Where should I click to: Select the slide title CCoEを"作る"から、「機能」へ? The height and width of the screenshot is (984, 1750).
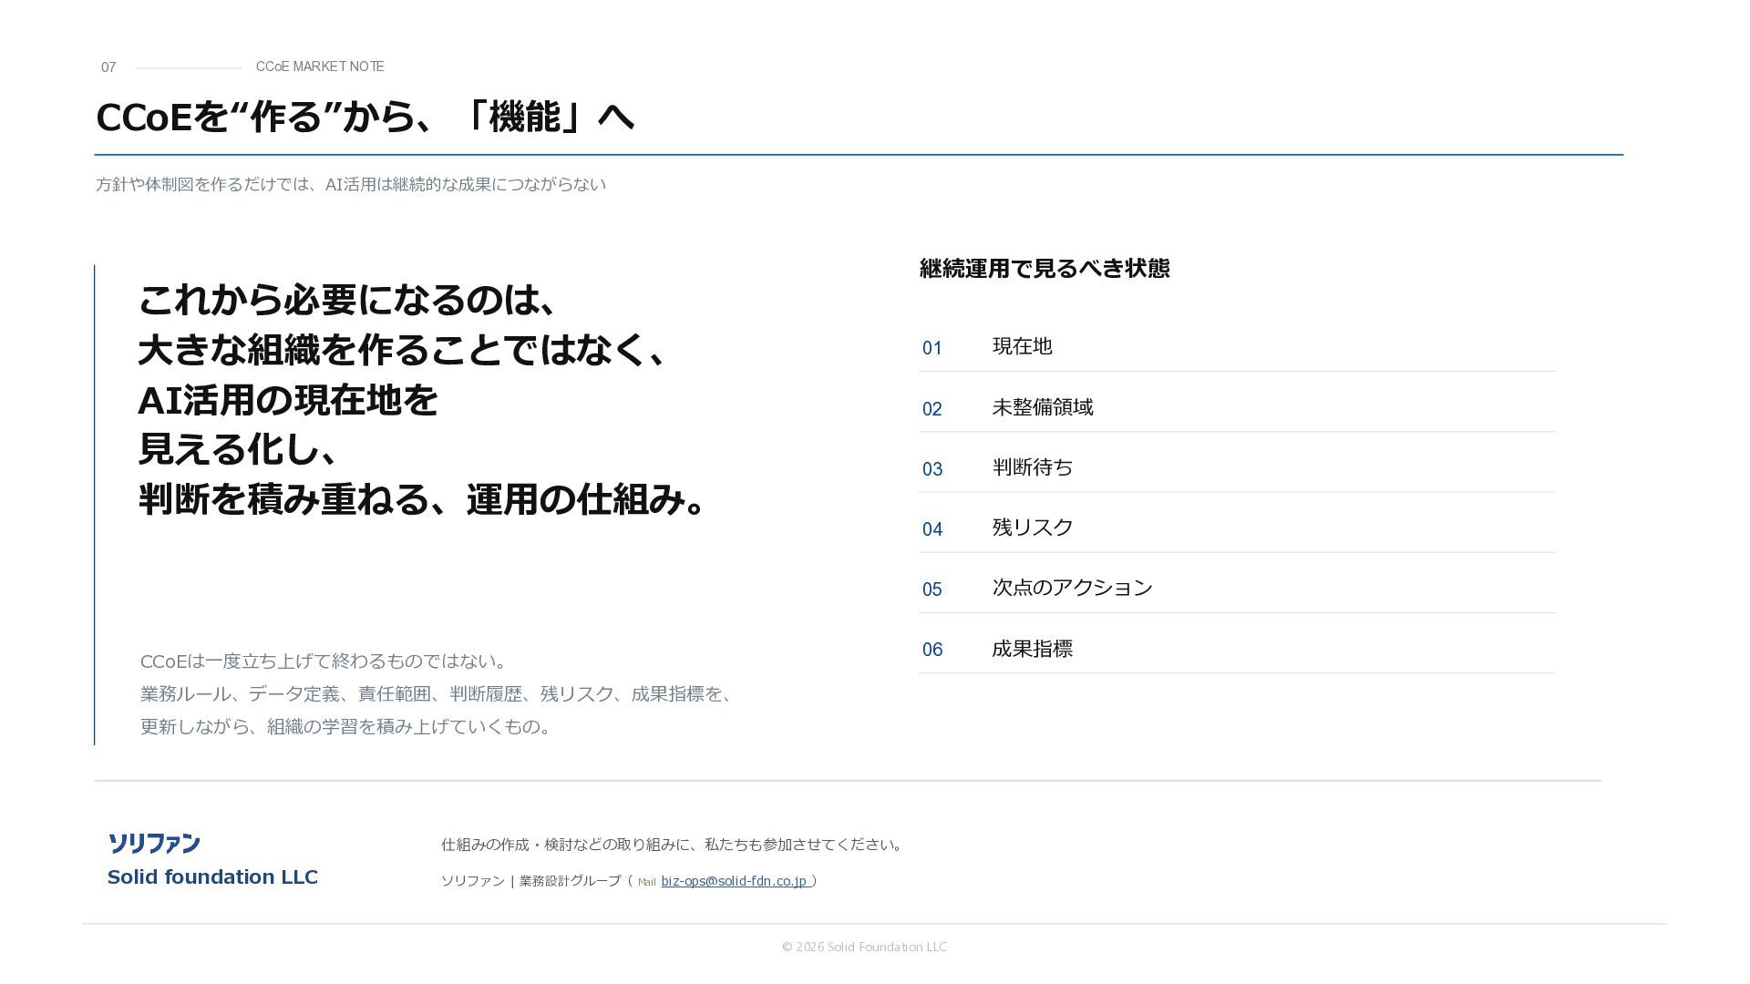(365, 117)
